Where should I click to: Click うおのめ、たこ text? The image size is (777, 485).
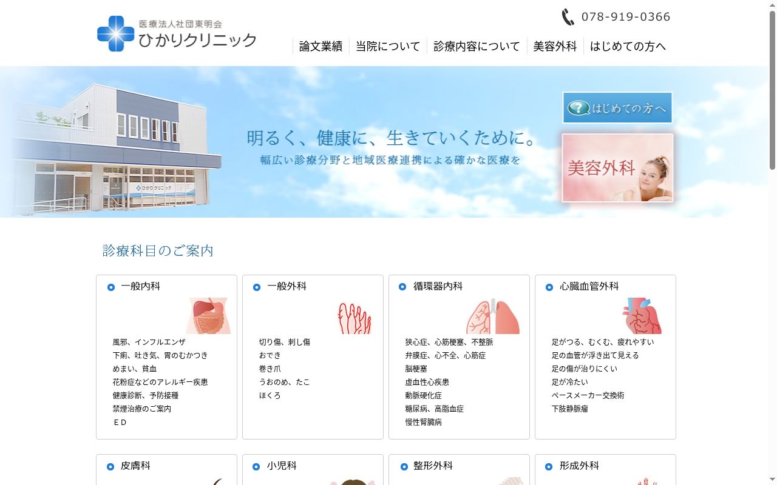(x=284, y=382)
